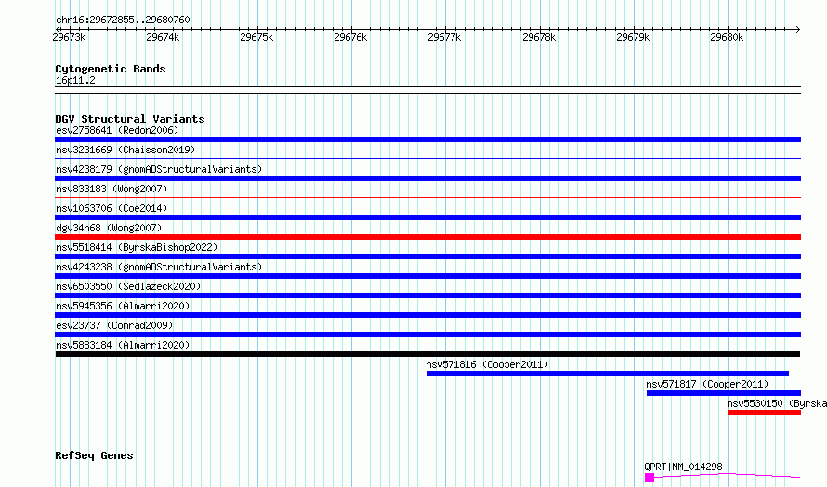The height and width of the screenshot is (487, 827).
Task: Click the 29673k ruler label
Action: coord(69,37)
